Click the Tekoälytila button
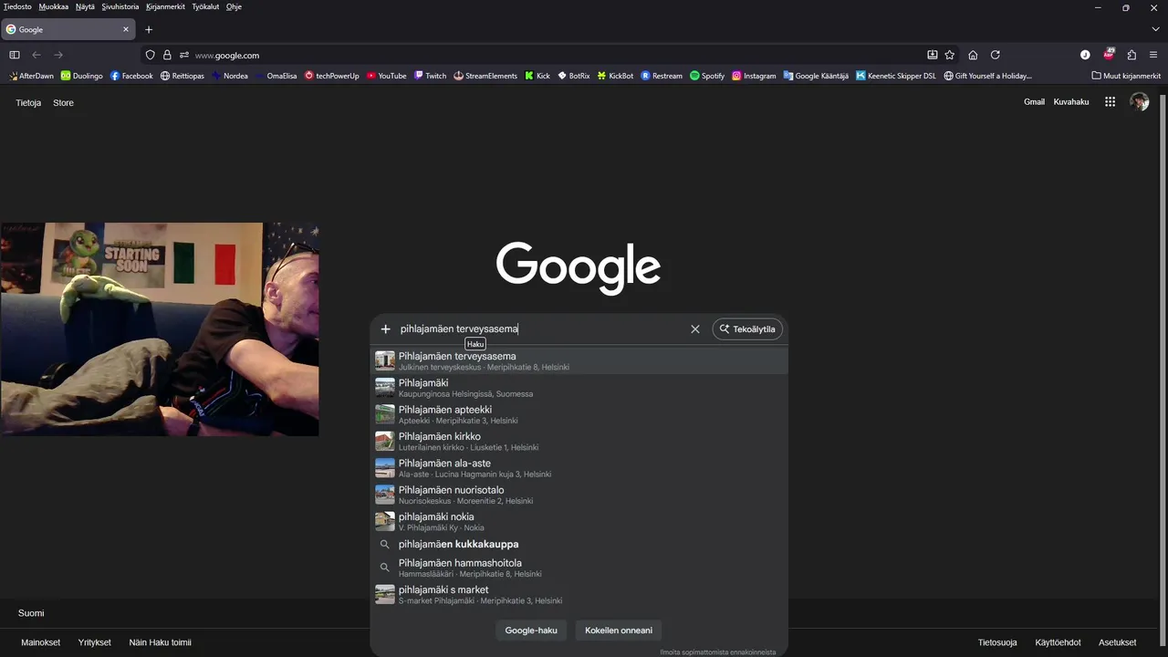 click(747, 329)
